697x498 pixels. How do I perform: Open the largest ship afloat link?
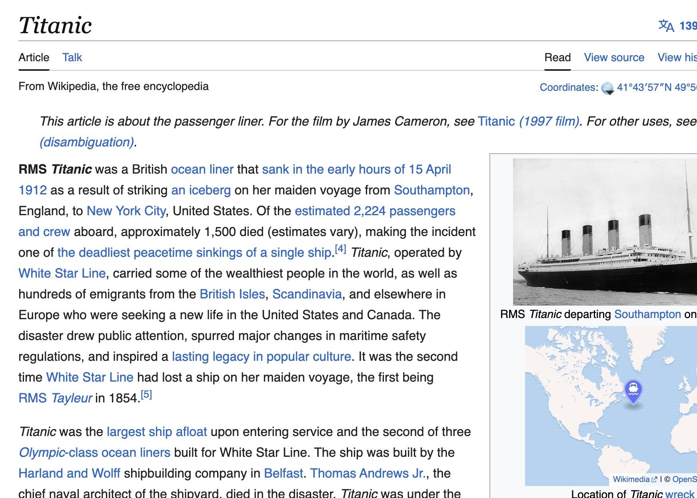pyautogui.click(x=157, y=432)
